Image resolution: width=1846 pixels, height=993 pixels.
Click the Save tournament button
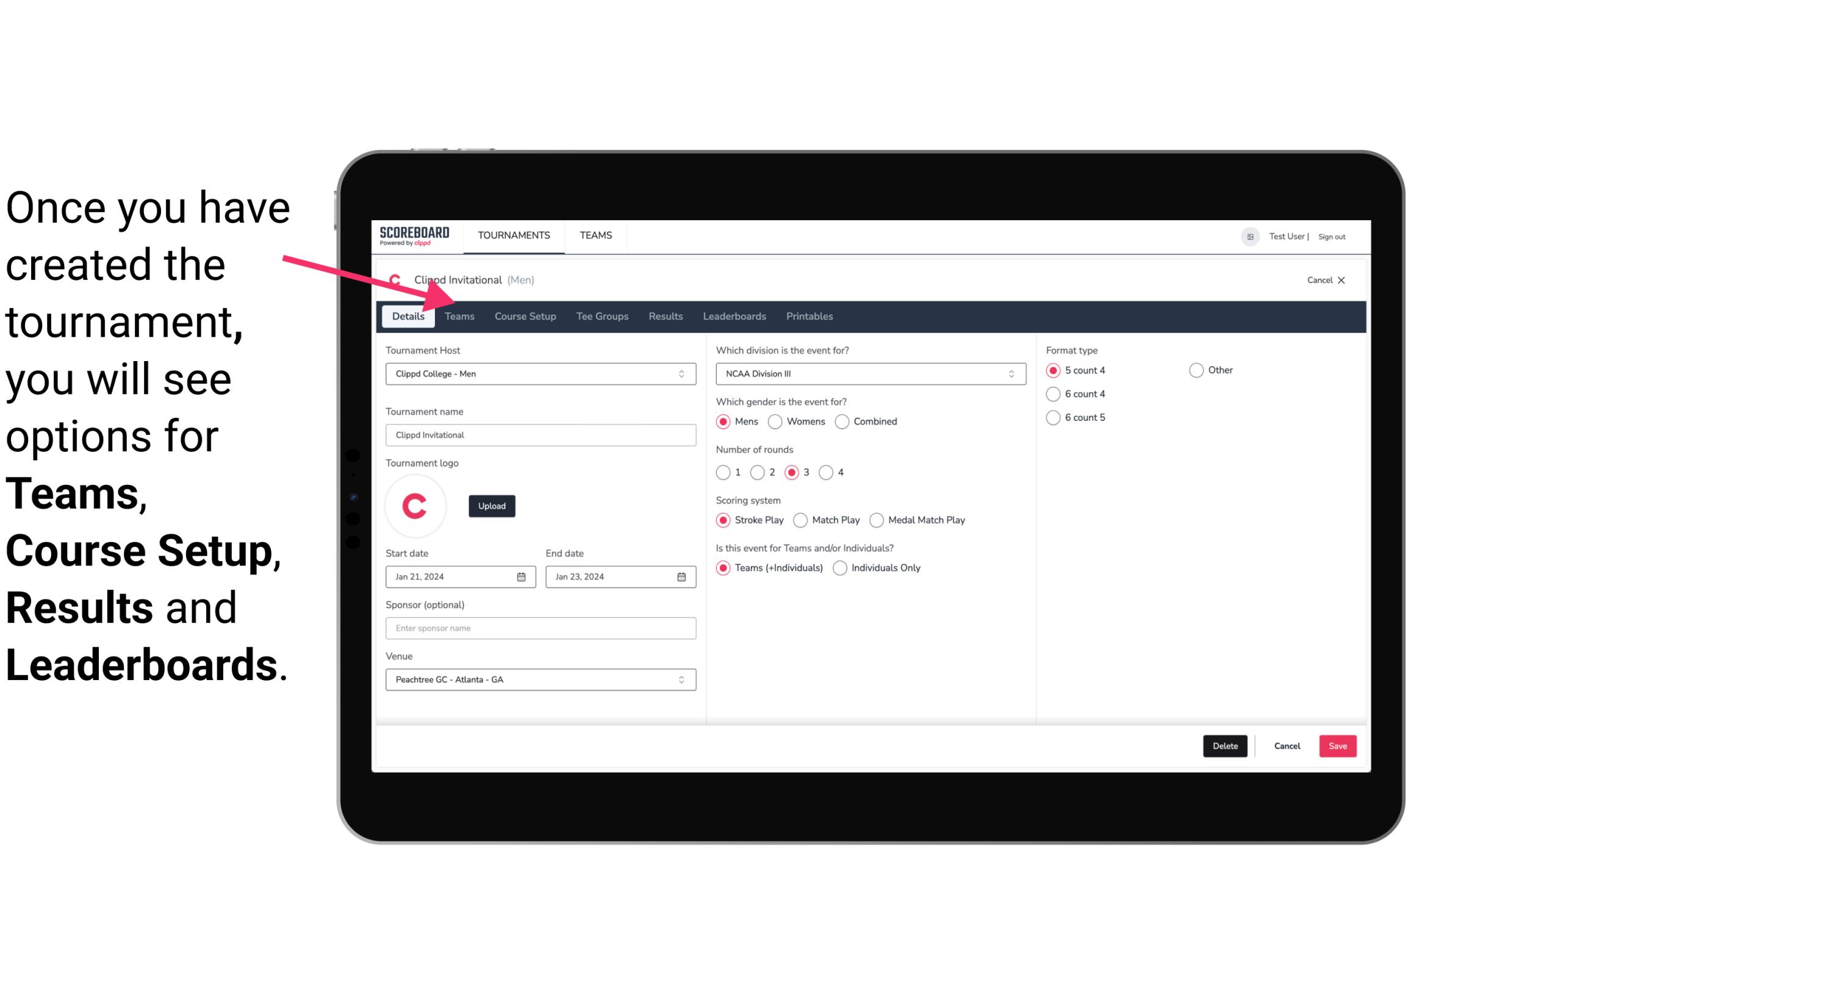[x=1337, y=746]
